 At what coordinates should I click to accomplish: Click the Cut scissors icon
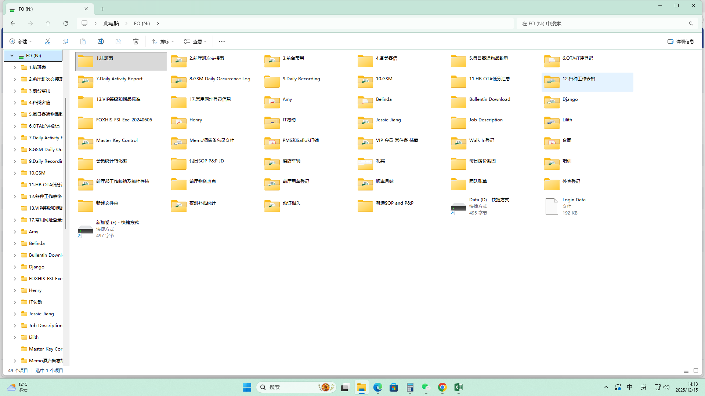[48, 41]
